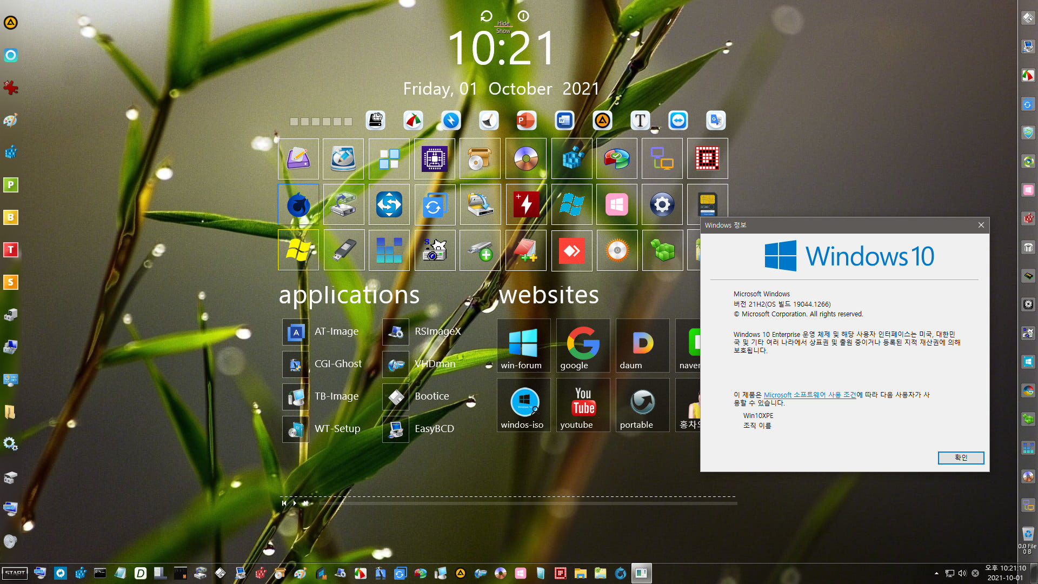Click the power icon above the clock
This screenshot has height=584, width=1038.
pyautogui.click(x=523, y=16)
